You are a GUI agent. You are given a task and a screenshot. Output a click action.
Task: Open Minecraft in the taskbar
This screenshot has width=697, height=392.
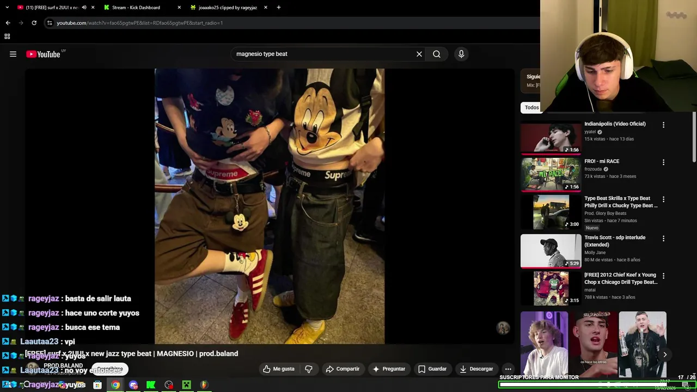186,385
